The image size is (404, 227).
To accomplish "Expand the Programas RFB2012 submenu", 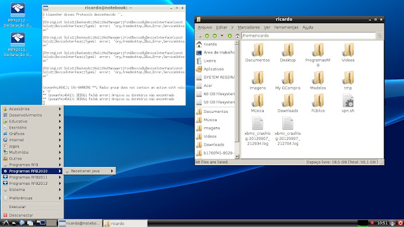I will click(32, 183).
